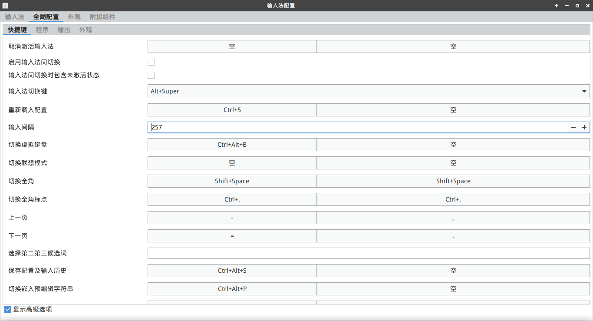Image resolution: width=593 pixels, height=321 pixels.
Task: Open the top-level 外观 tab
Action: click(x=74, y=17)
